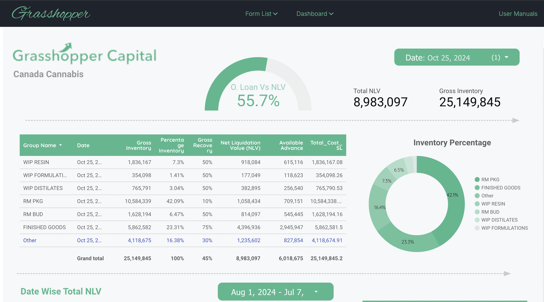Select the 42.1% donut chart segment
The width and height of the screenshot is (544, 302).
452,195
